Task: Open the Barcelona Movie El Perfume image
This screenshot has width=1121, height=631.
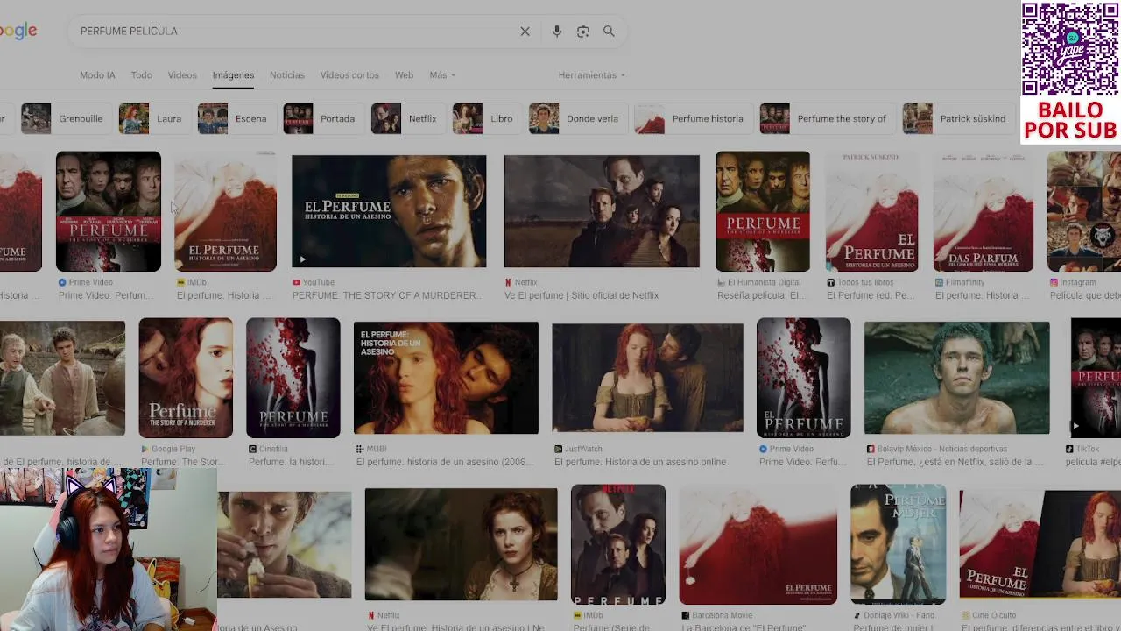Action: point(758,544)
